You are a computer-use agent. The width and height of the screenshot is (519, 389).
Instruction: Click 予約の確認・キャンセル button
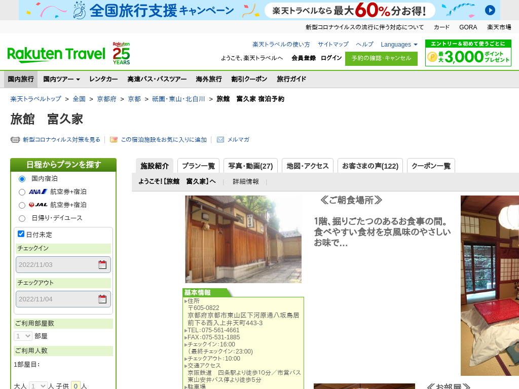click(x=381, y=59)
